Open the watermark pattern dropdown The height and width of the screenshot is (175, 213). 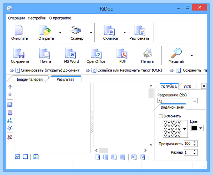185,129
